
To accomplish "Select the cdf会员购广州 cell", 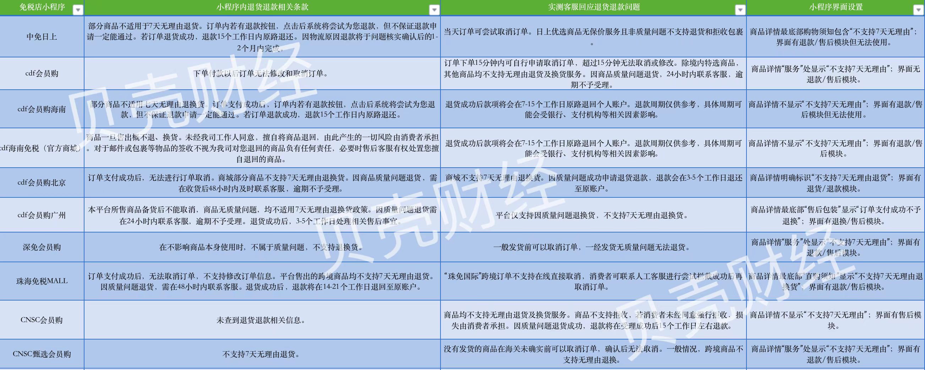I will [42, 215].
